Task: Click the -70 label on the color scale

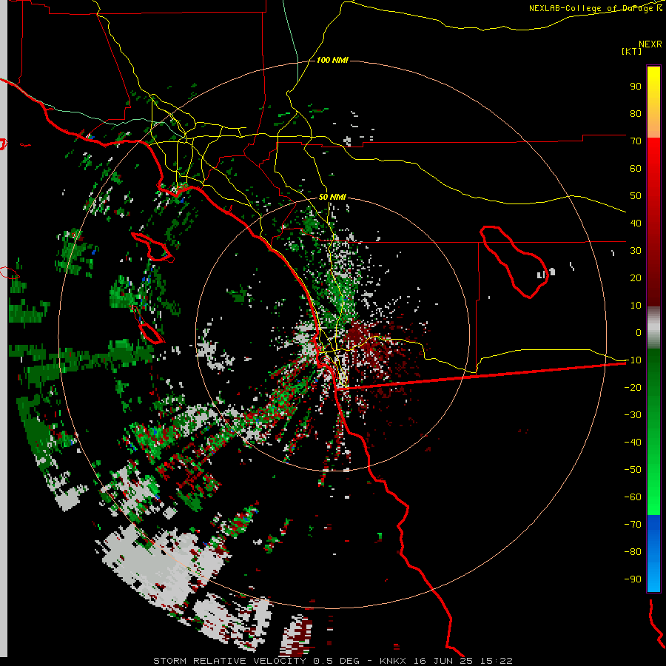Action: (633, 525)
